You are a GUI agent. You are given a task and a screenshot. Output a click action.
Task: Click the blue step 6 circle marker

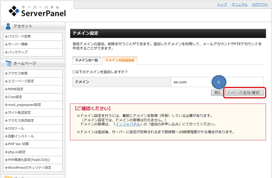[218, 82]
